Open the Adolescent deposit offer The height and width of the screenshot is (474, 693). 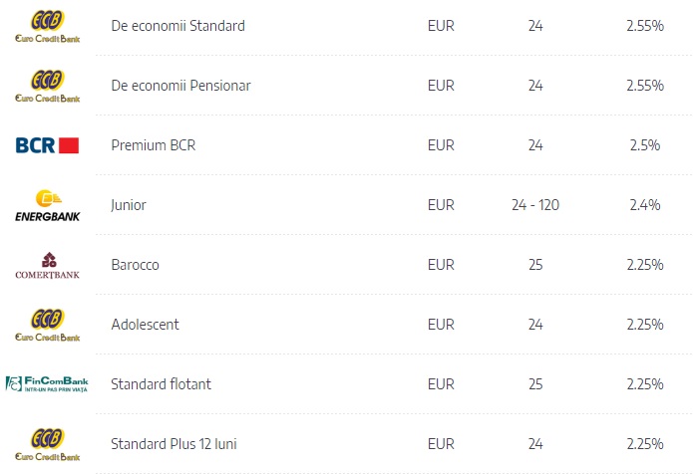coord(145,325)
